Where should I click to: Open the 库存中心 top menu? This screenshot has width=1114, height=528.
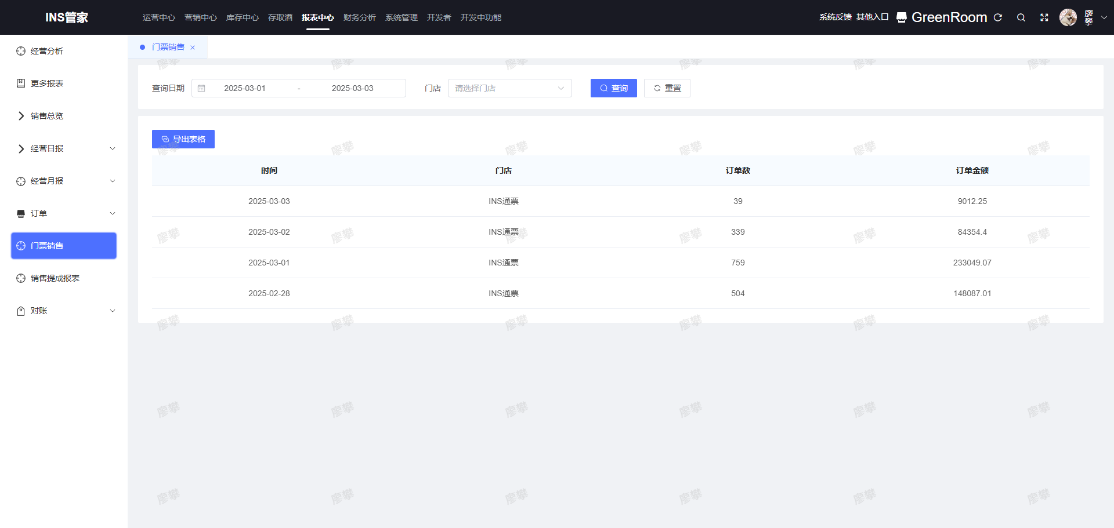[243, 17]
